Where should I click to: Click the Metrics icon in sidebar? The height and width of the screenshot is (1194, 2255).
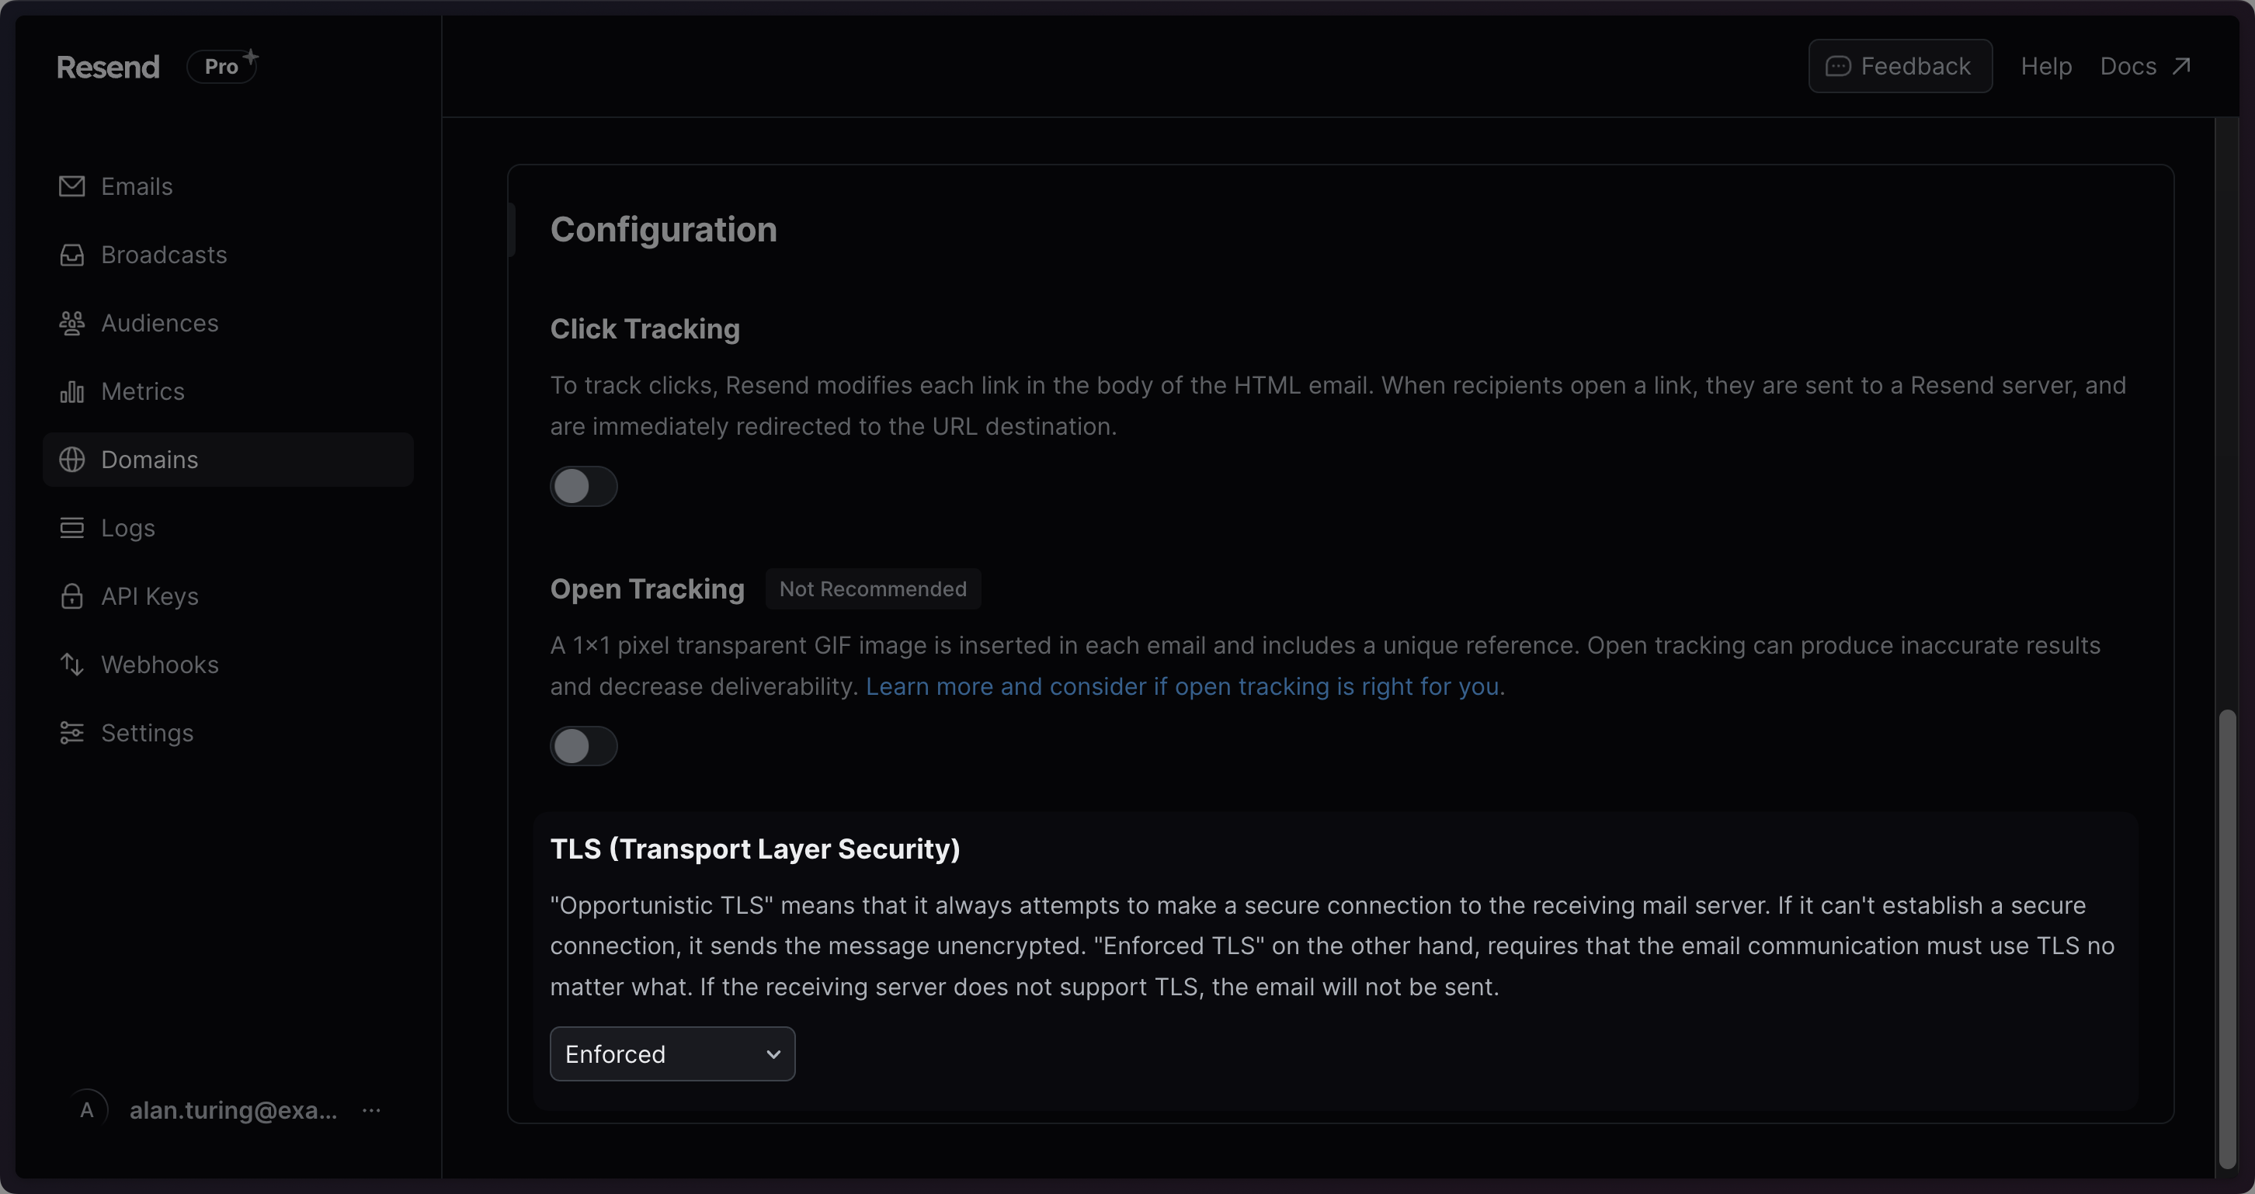tap(71, 390)
